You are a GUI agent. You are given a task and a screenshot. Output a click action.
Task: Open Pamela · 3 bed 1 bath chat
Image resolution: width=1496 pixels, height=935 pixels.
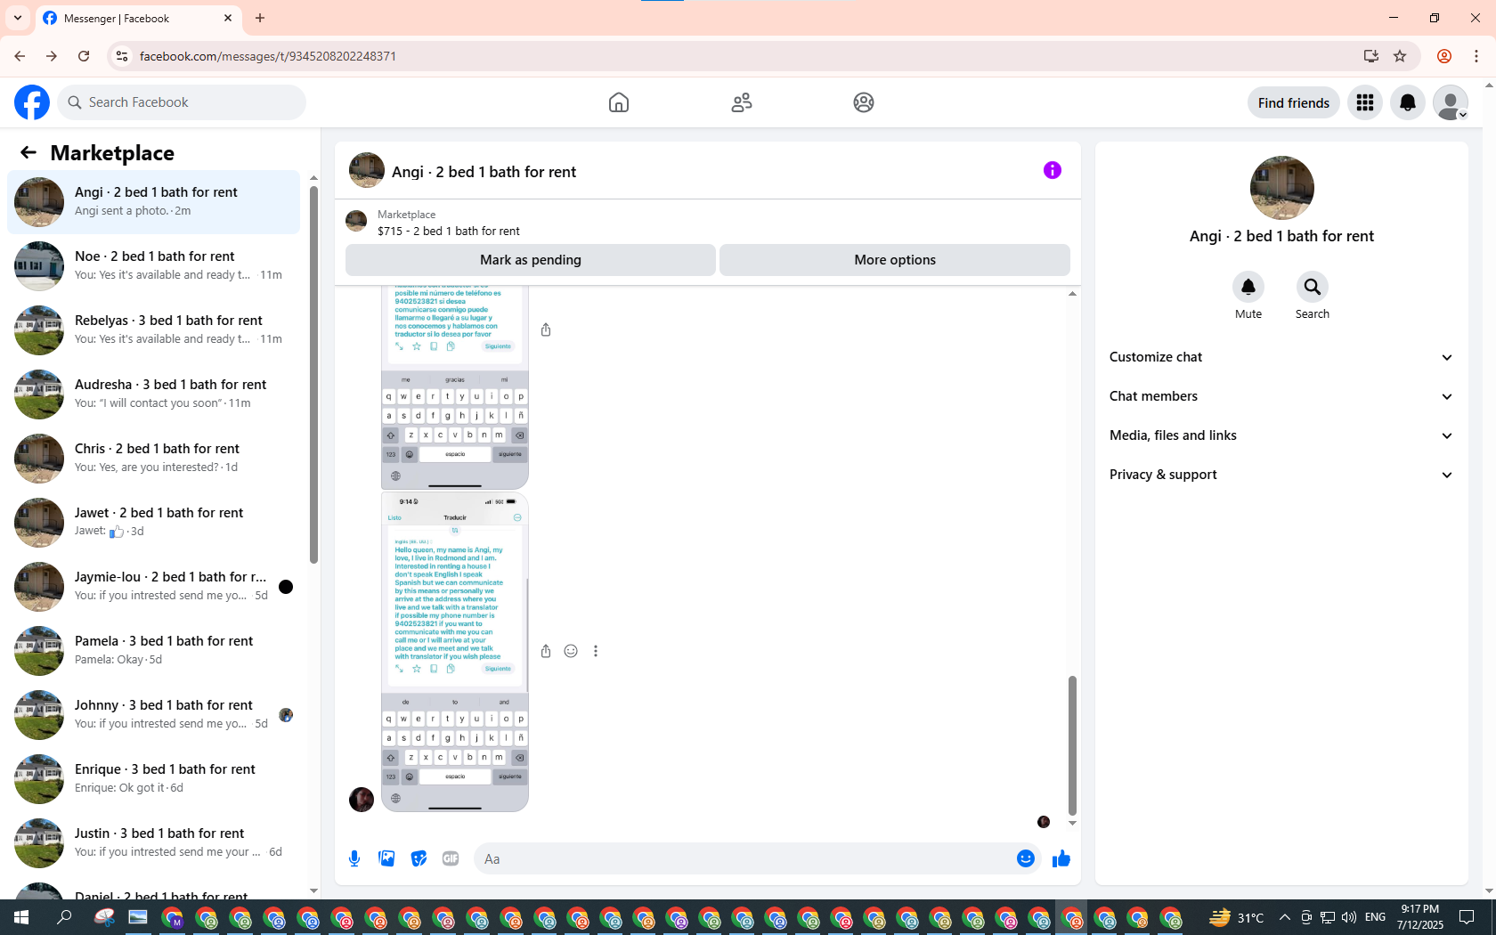coord(153,651)
